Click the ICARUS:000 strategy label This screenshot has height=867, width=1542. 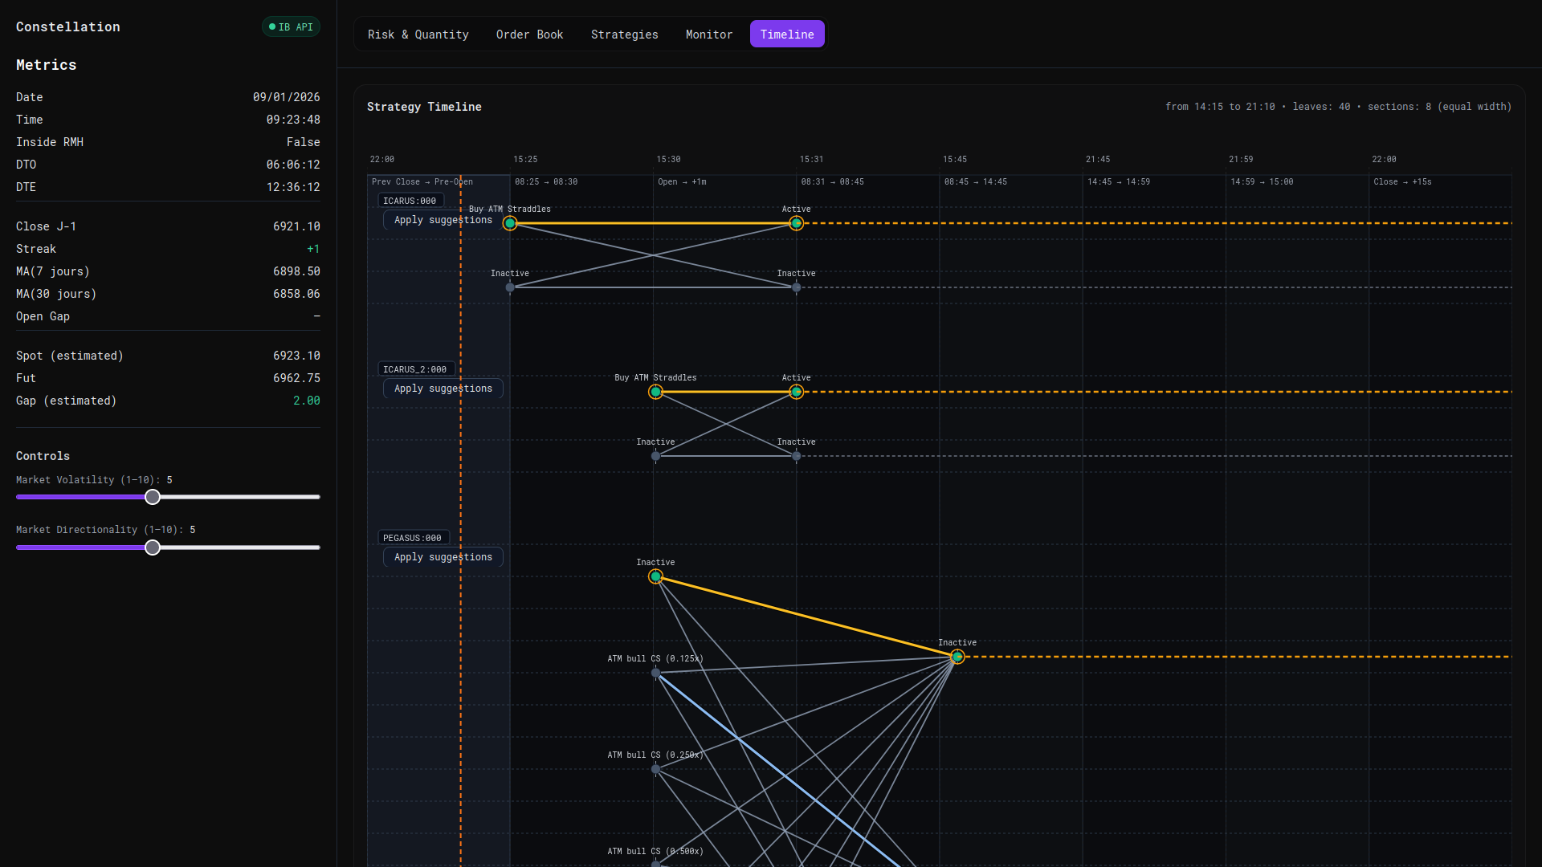410,201
